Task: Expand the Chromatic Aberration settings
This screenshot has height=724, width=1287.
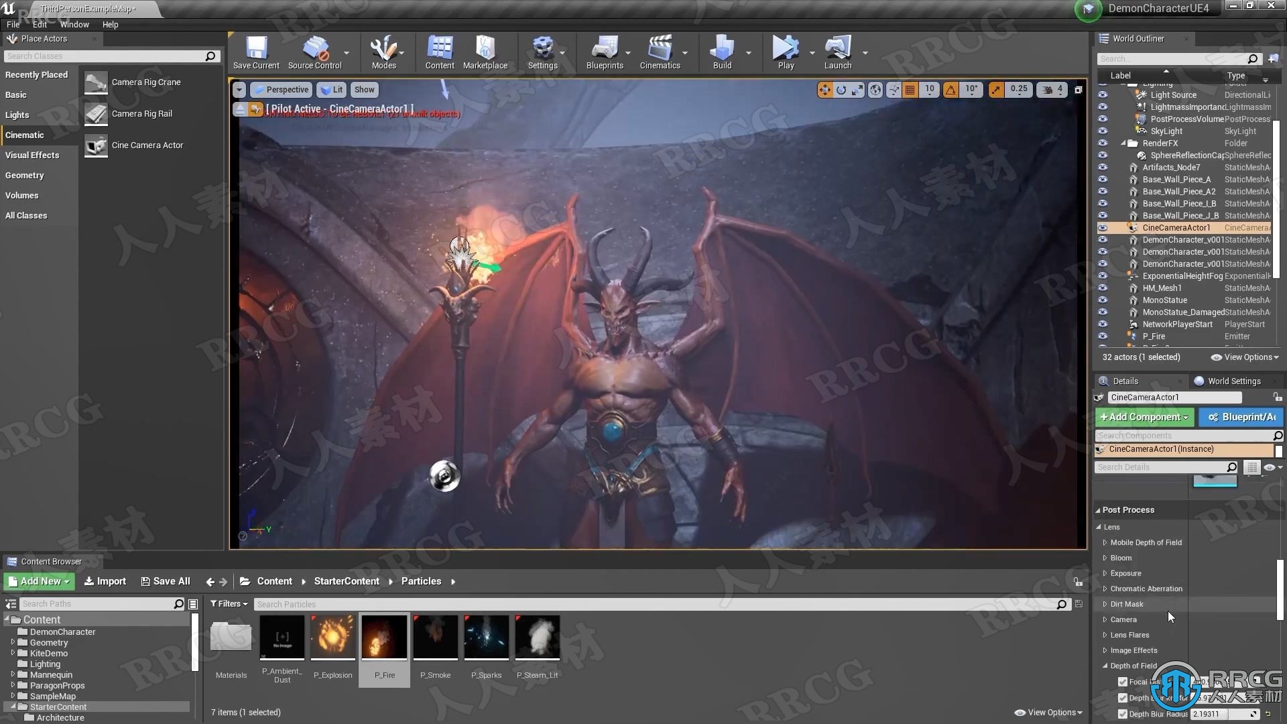Action: [x=1106, y=588]
